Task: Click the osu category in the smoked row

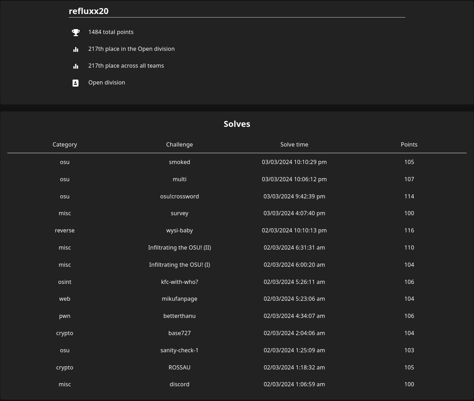Action: point(65,162)
